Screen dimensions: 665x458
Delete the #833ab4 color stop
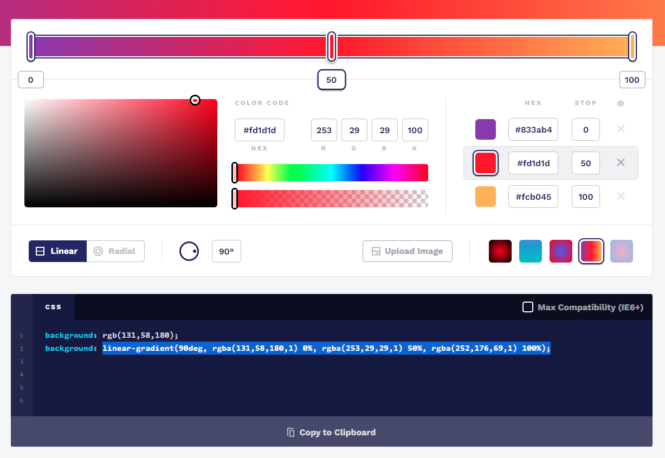620,129
